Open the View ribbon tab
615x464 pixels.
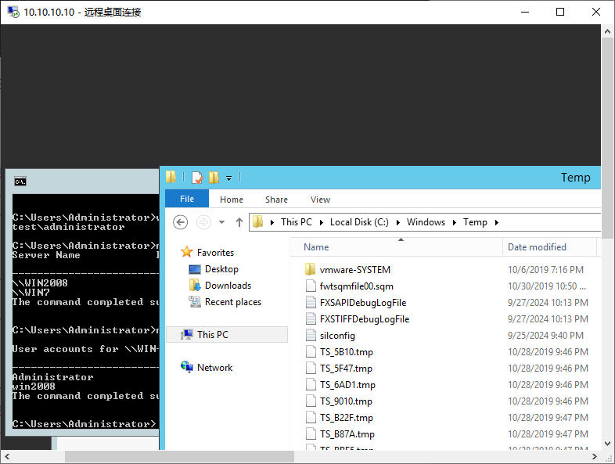click(321, 200)
